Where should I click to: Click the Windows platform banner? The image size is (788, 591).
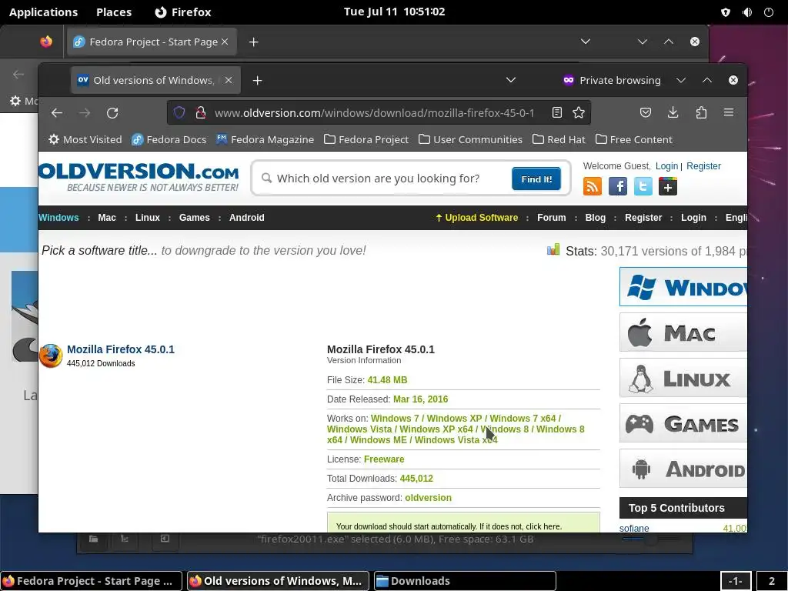pyautogui.click(x=683, y=286)
